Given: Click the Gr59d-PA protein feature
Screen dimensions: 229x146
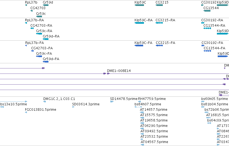Looking at the screenshot, I should 45,62.
